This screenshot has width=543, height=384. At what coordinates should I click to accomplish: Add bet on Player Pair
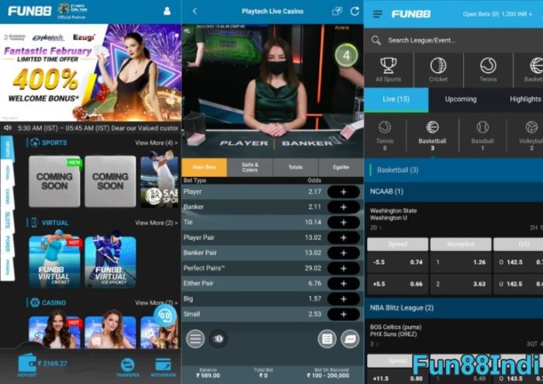pos(344,237)
